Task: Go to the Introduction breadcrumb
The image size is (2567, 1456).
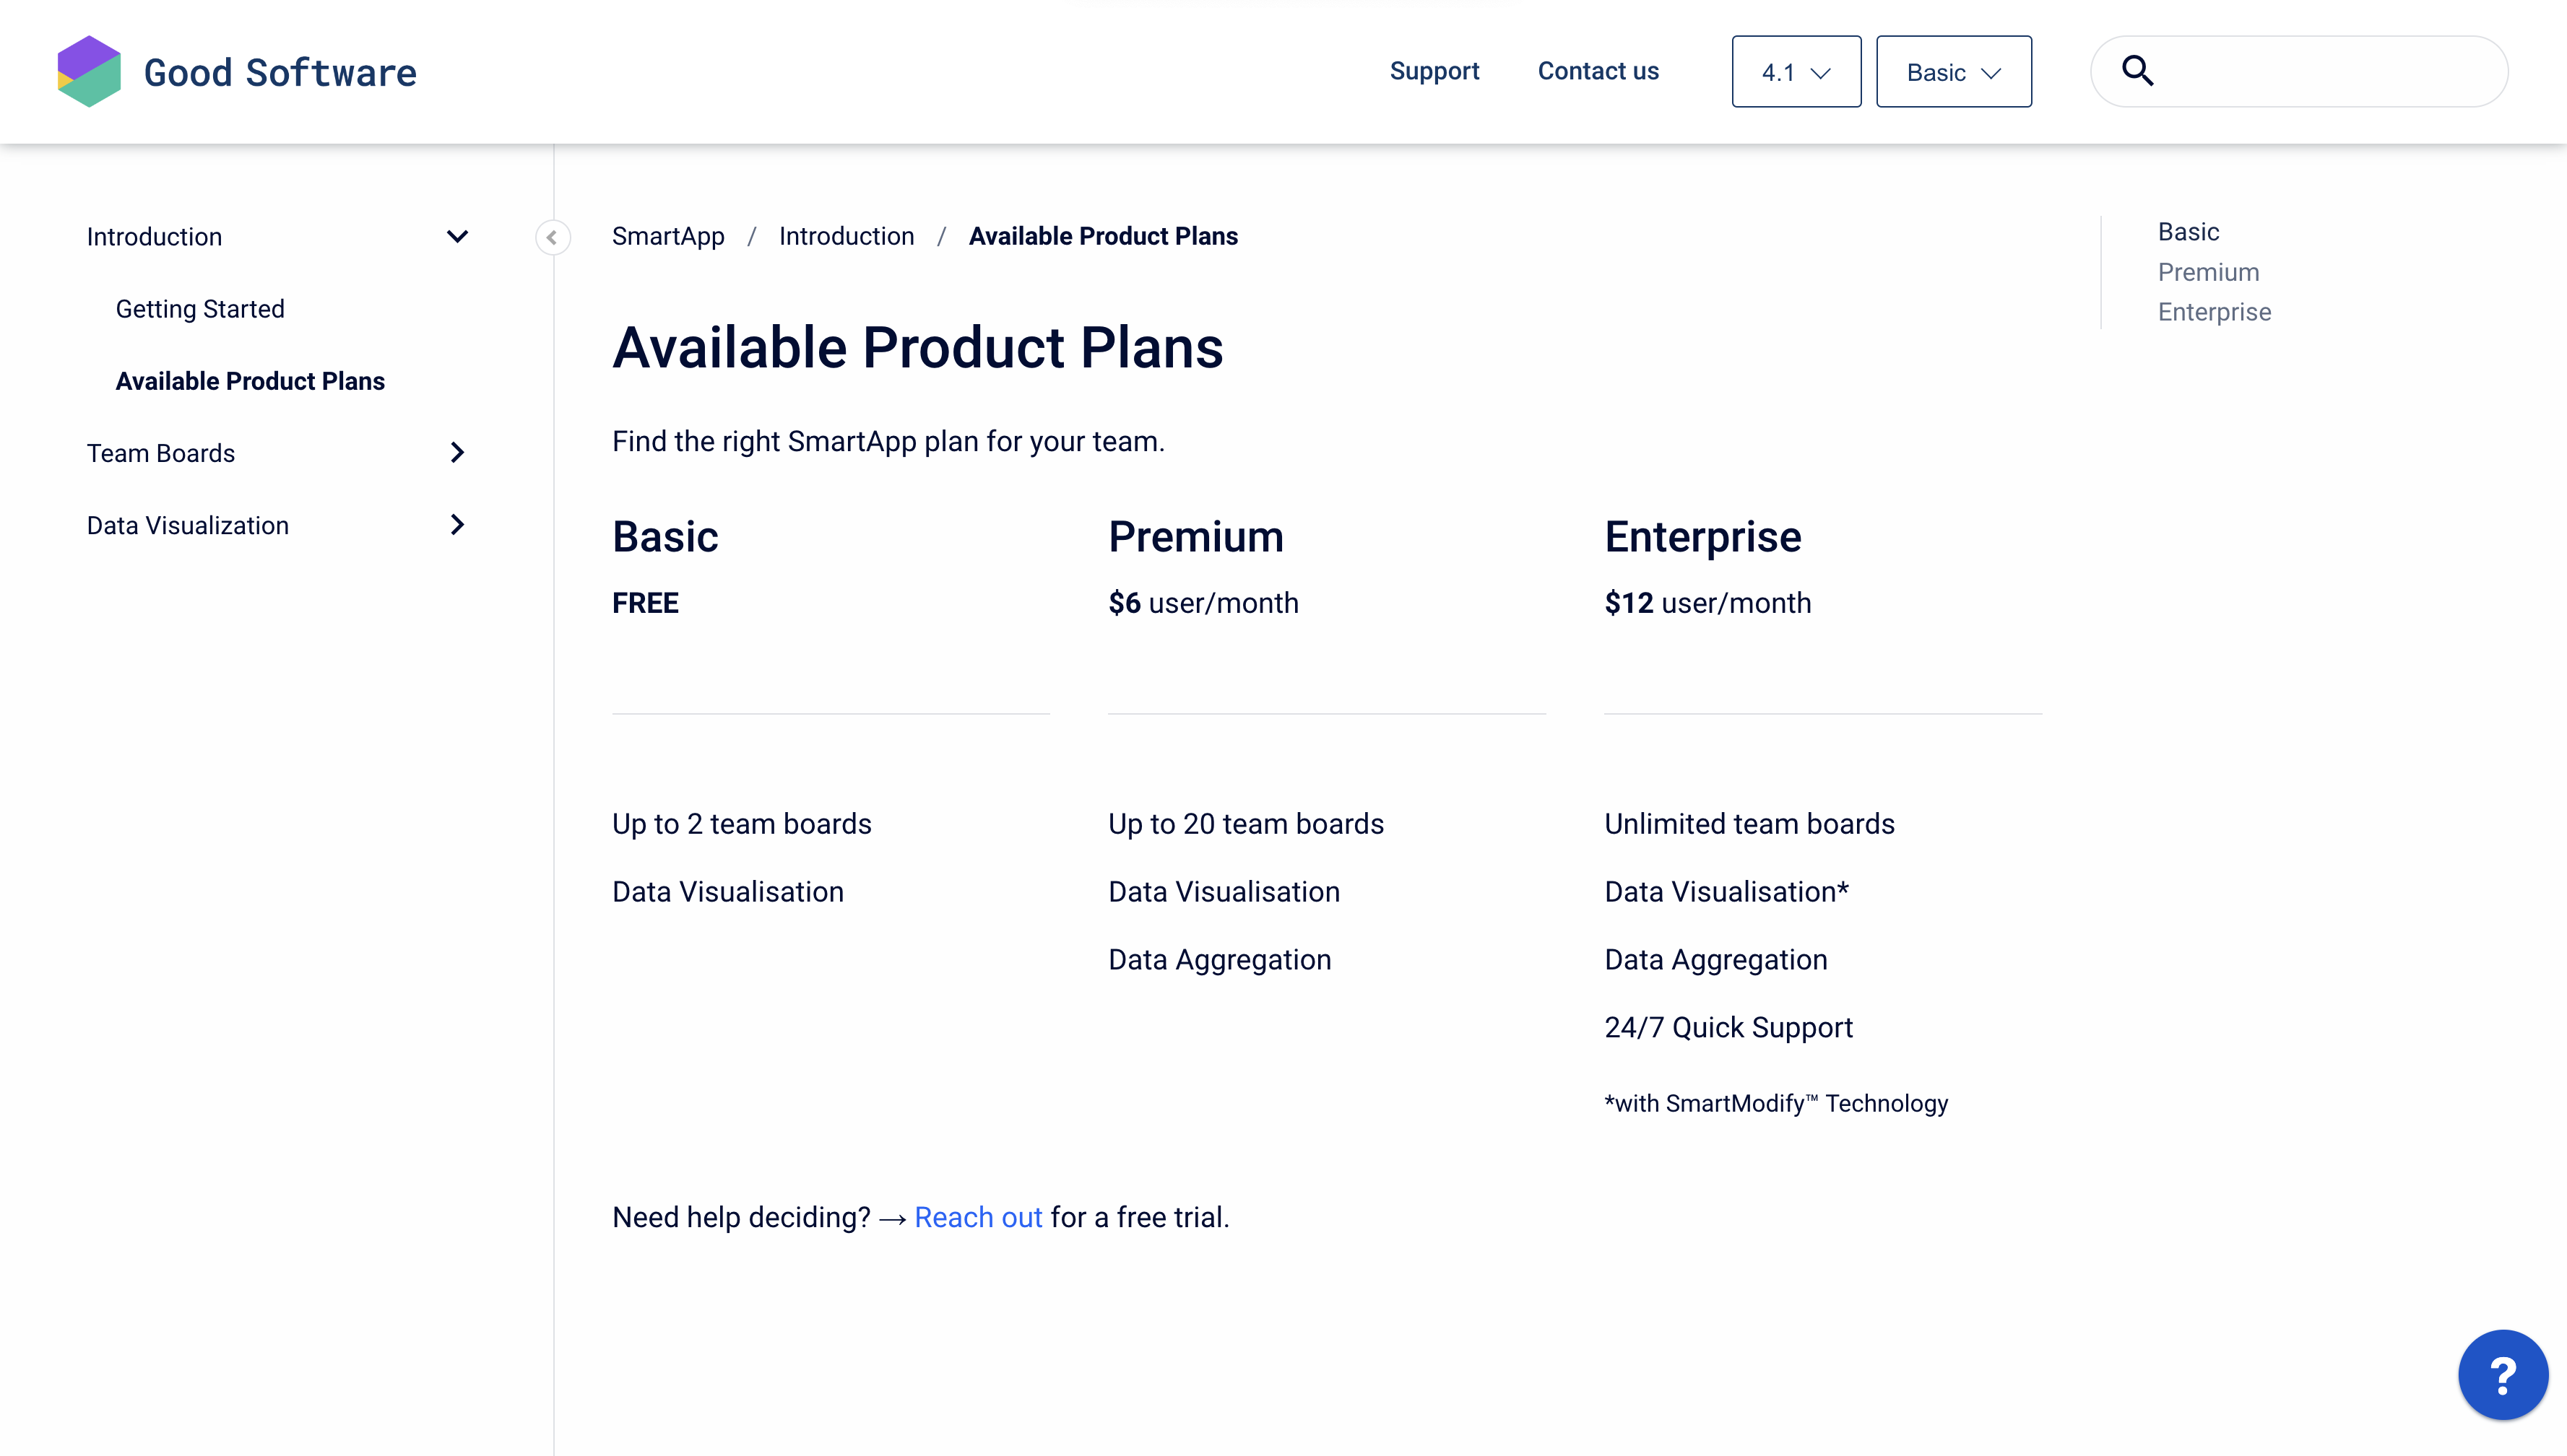Action: (847, 236)
